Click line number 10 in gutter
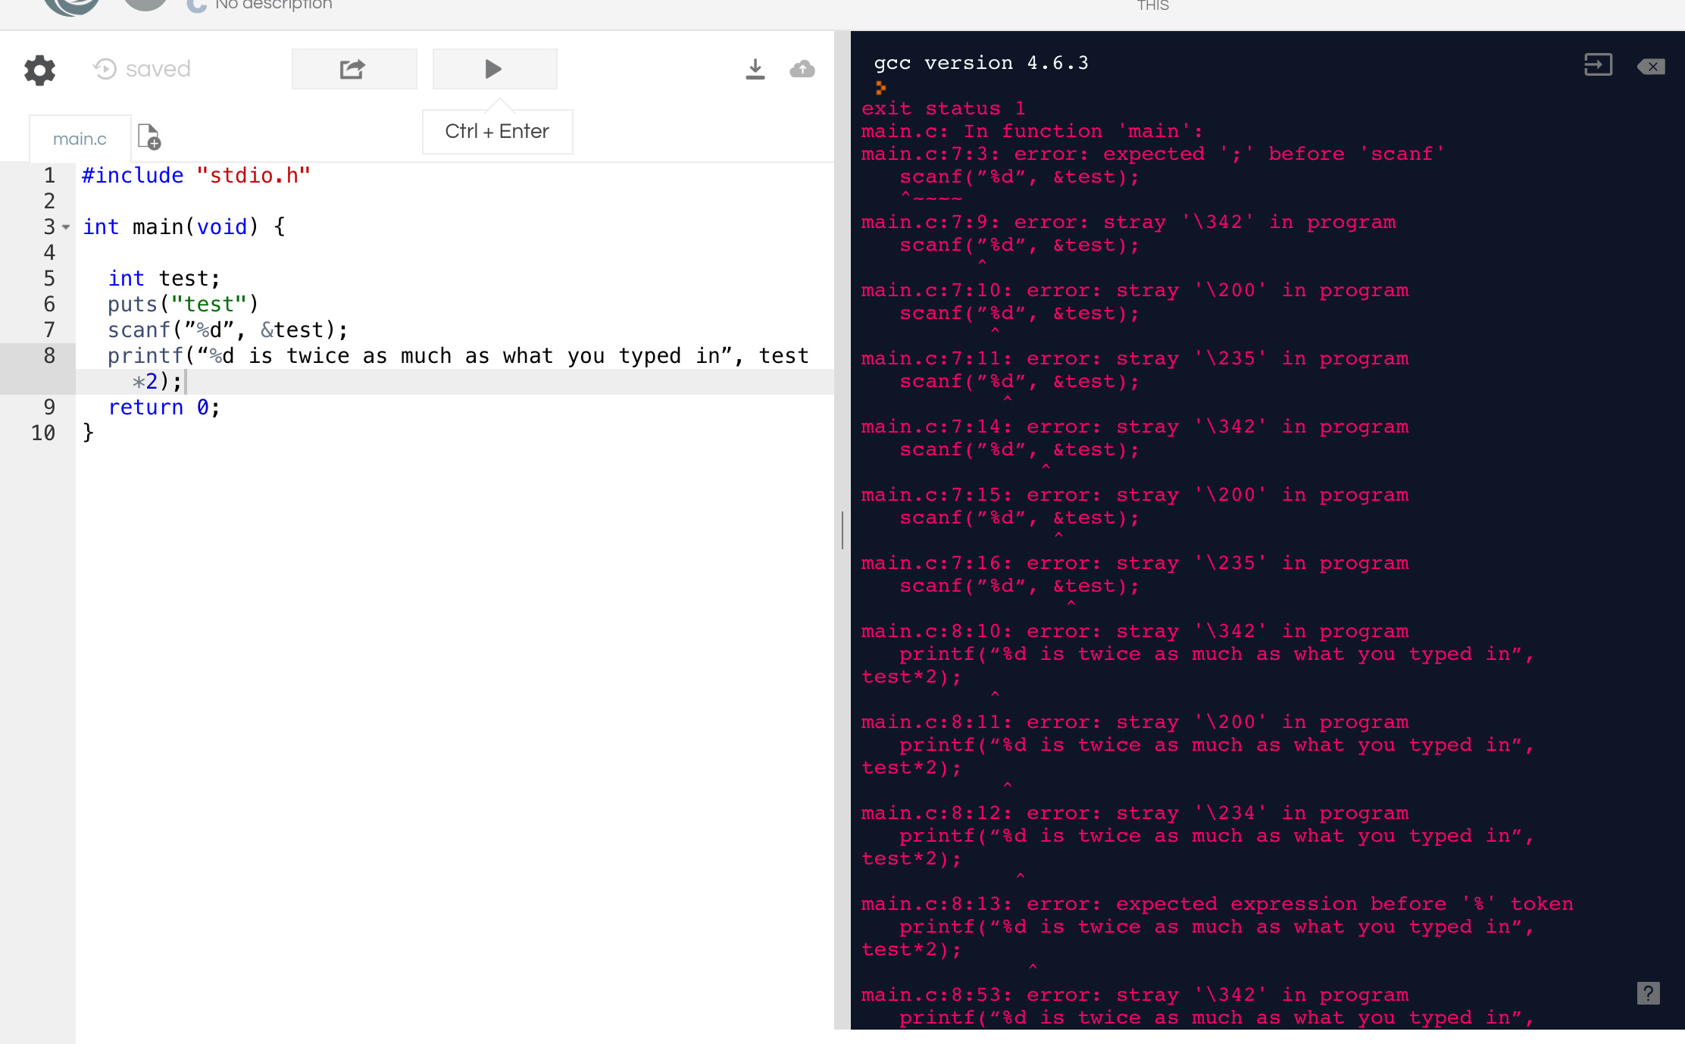The image size is (1685, 1044). 43,433
